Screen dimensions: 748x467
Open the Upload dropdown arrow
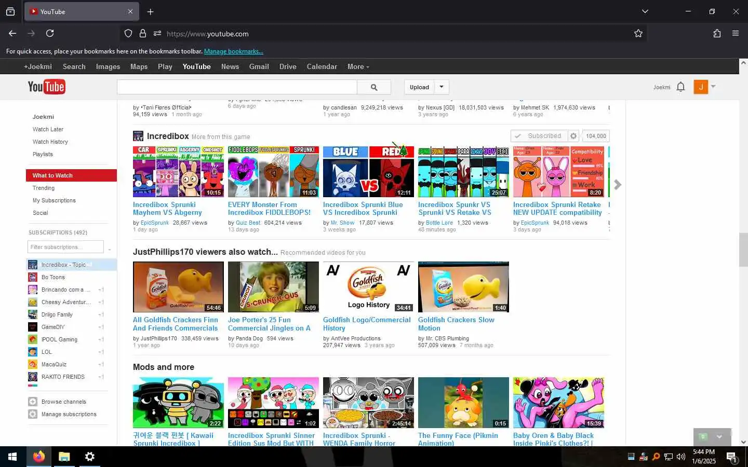click(442, 87)
